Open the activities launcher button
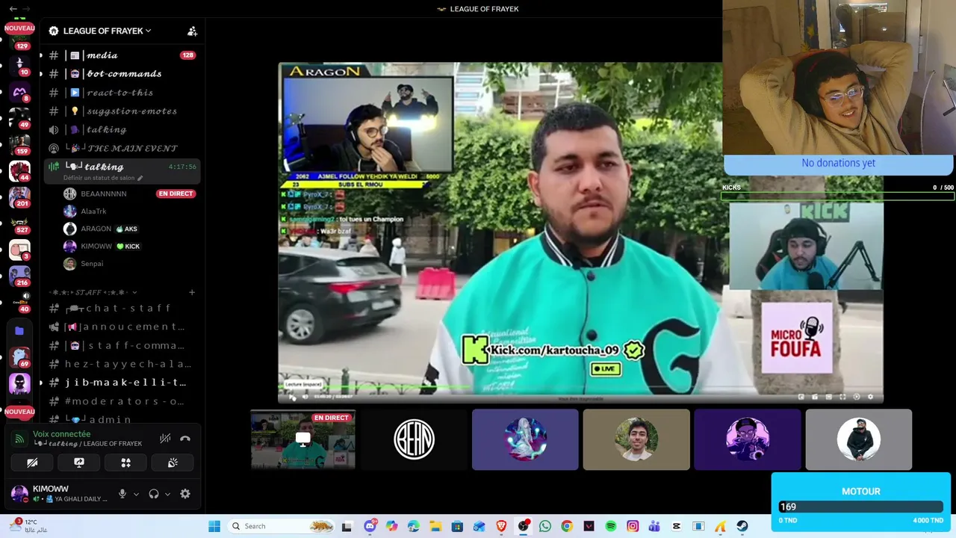The image size is (956, 538). (125, 463)
